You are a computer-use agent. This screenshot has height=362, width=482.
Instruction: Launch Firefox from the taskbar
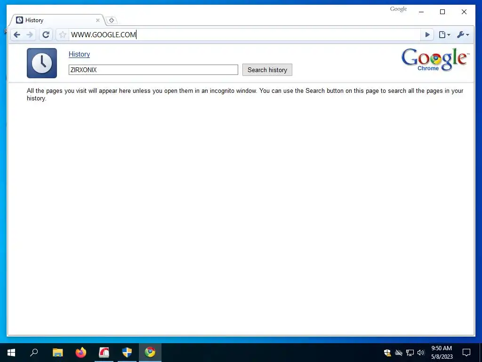[81, 353]
